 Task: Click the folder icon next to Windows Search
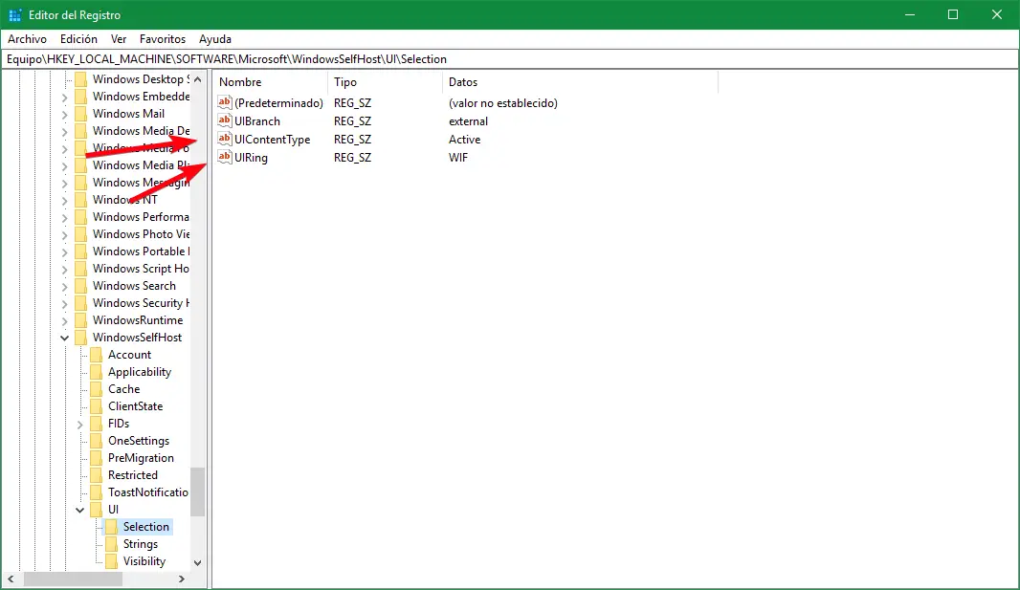[x=80, y=286]
